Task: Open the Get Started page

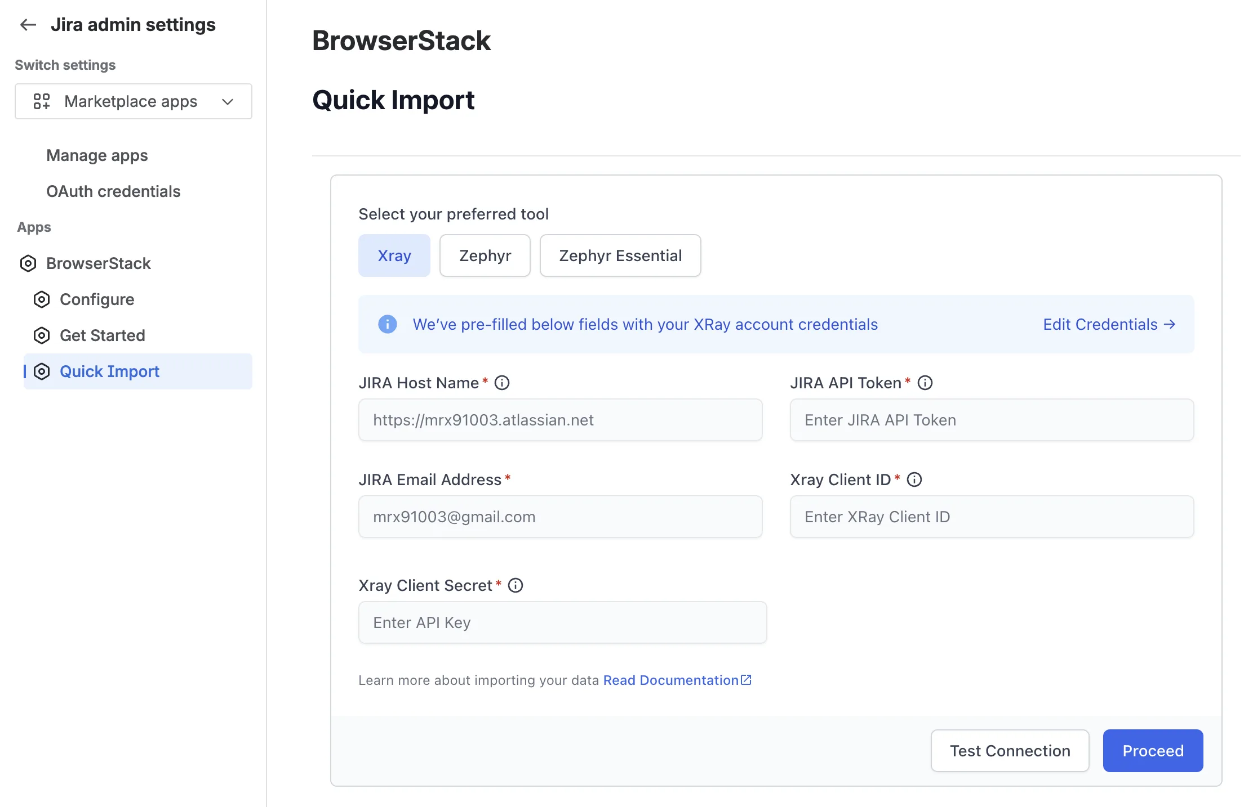Action: pos(103,335)
